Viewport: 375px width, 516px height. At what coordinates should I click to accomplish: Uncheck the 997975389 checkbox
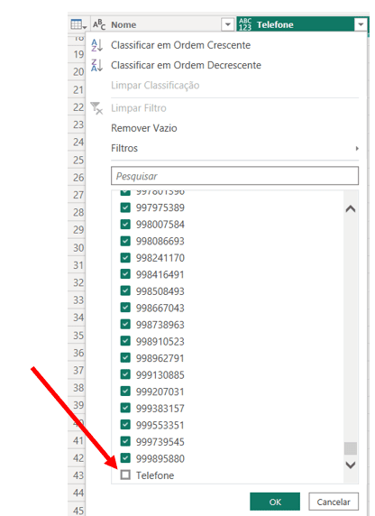point(125,207)
